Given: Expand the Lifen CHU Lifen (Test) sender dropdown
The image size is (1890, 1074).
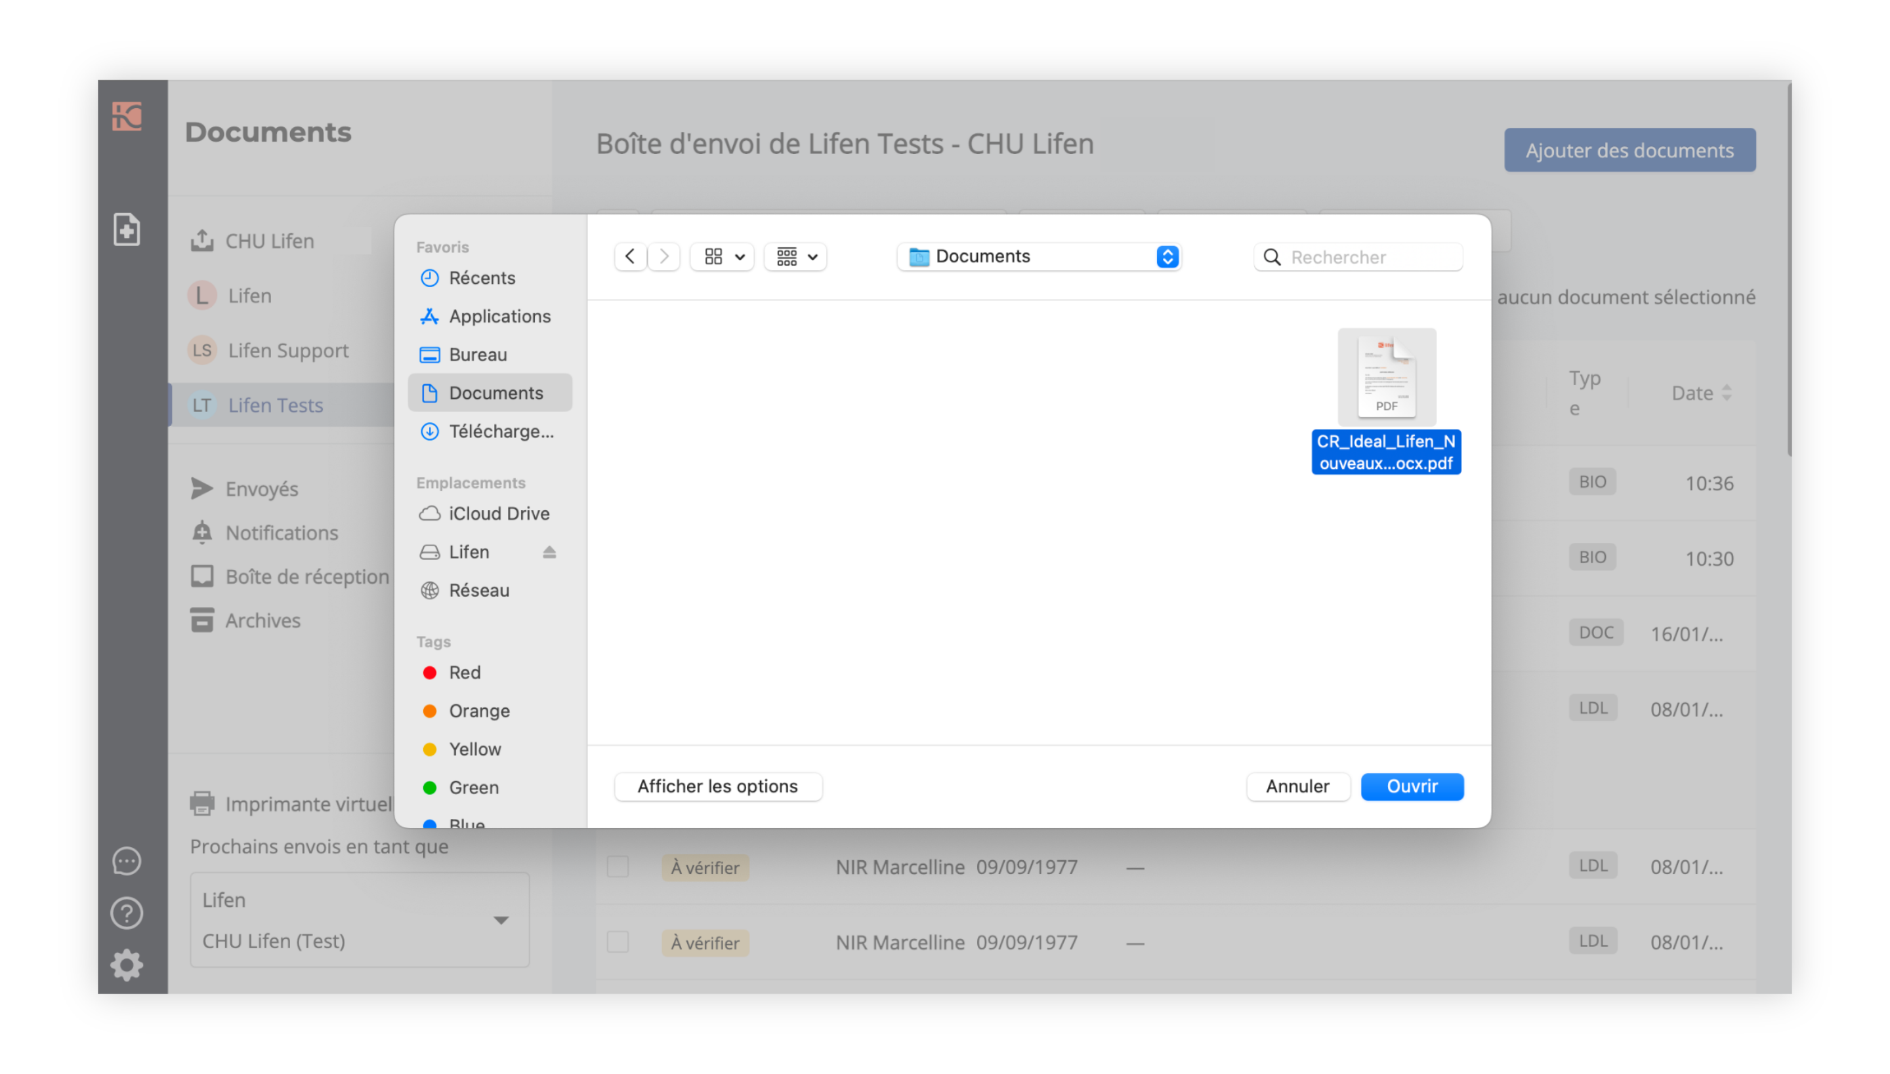Looking at the screenshot, I should 360,920.
